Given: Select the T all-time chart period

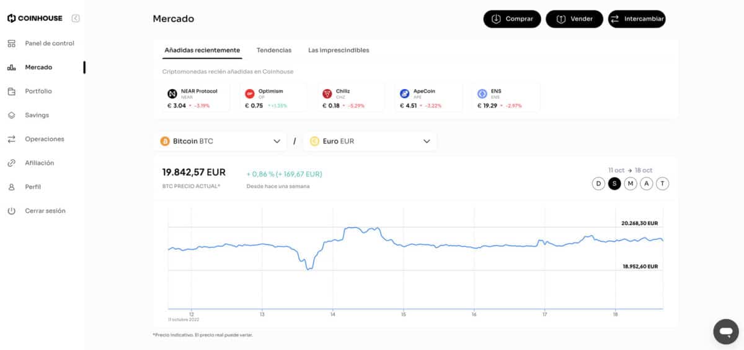Looking at the screenshot, I should coord(663,184).
